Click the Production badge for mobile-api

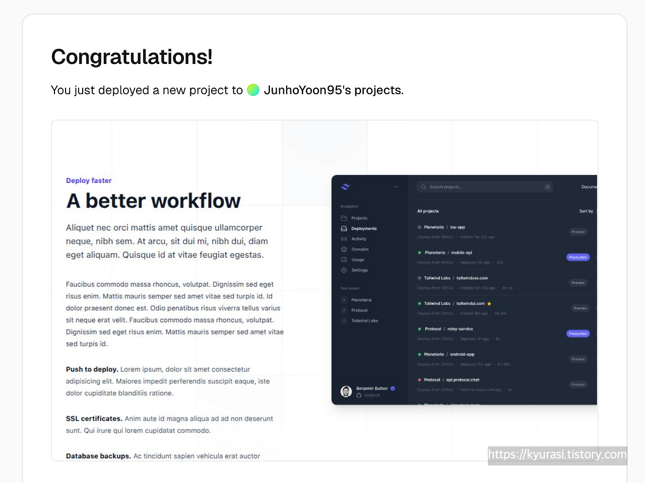tap(577, 257)
